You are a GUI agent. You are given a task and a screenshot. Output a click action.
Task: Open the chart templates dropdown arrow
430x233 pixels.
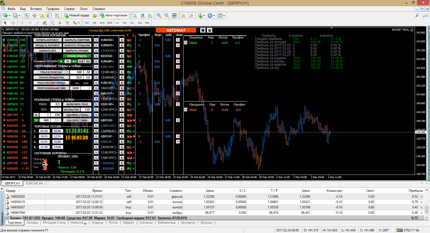[x=224, y=16]
